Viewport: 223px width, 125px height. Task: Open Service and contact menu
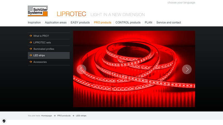click(169, 22)
